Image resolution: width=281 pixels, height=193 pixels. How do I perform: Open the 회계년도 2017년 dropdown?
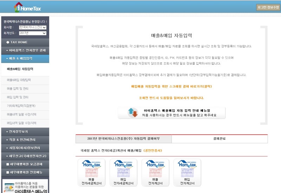click(x=33, y=33)
